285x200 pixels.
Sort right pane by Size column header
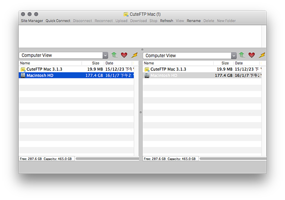[x=224, y=63]
